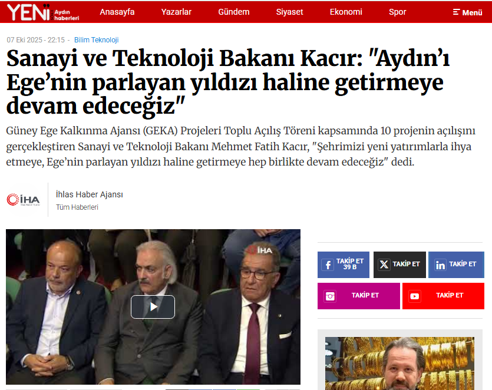Select Gündem in top navigation
Image resolution: width=492 pixels, height=390 pixels.
pos(234,12)
